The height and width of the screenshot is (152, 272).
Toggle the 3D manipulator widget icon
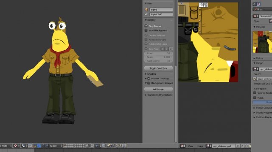(35, 146)
